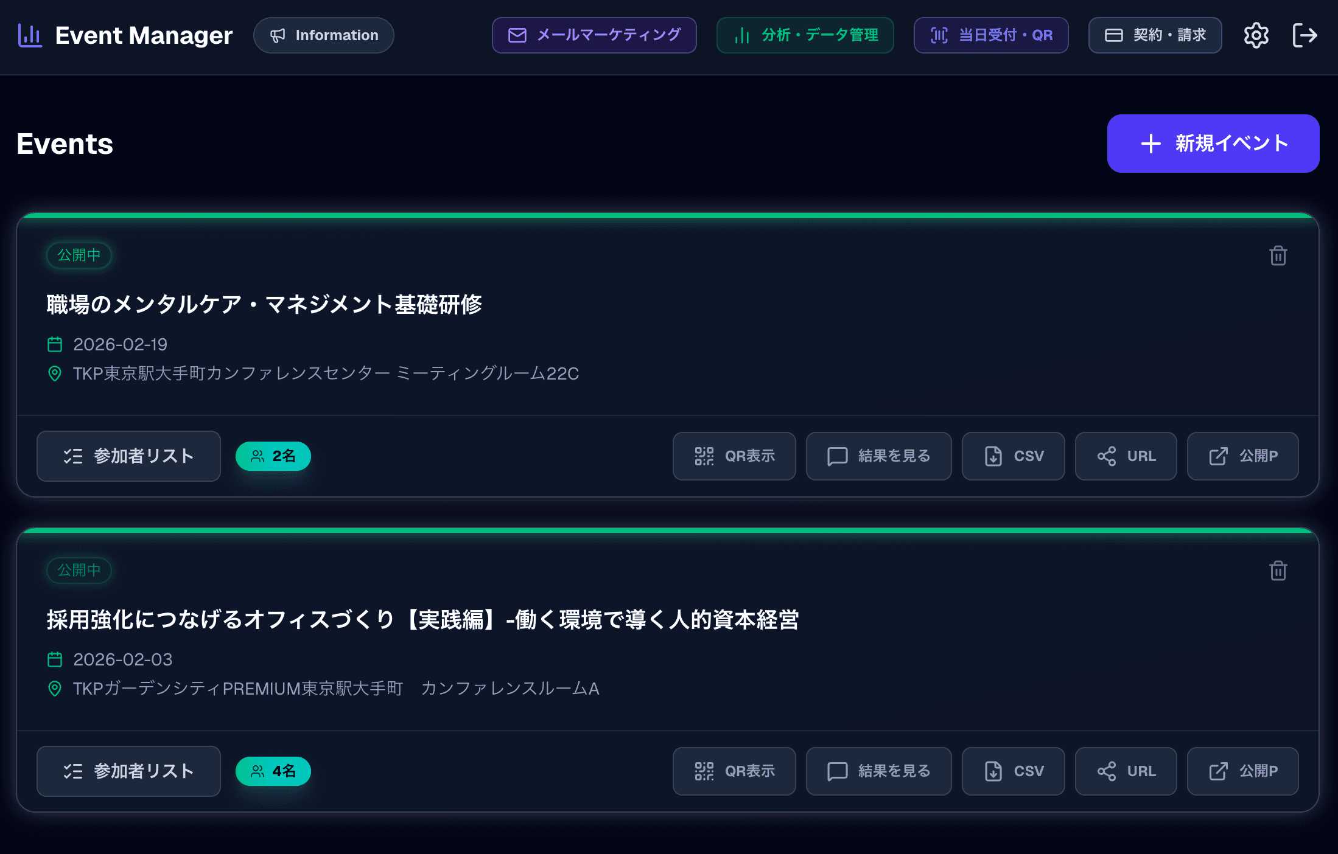Open 分析・データ管理 from the header
The width and height of the screenshot is (1338, 854).
click(x=805, y=35)
